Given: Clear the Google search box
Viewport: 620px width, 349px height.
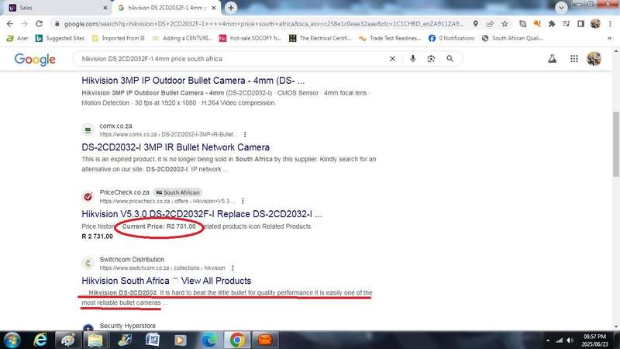Looking at the screenshot, I should point(392,59).
